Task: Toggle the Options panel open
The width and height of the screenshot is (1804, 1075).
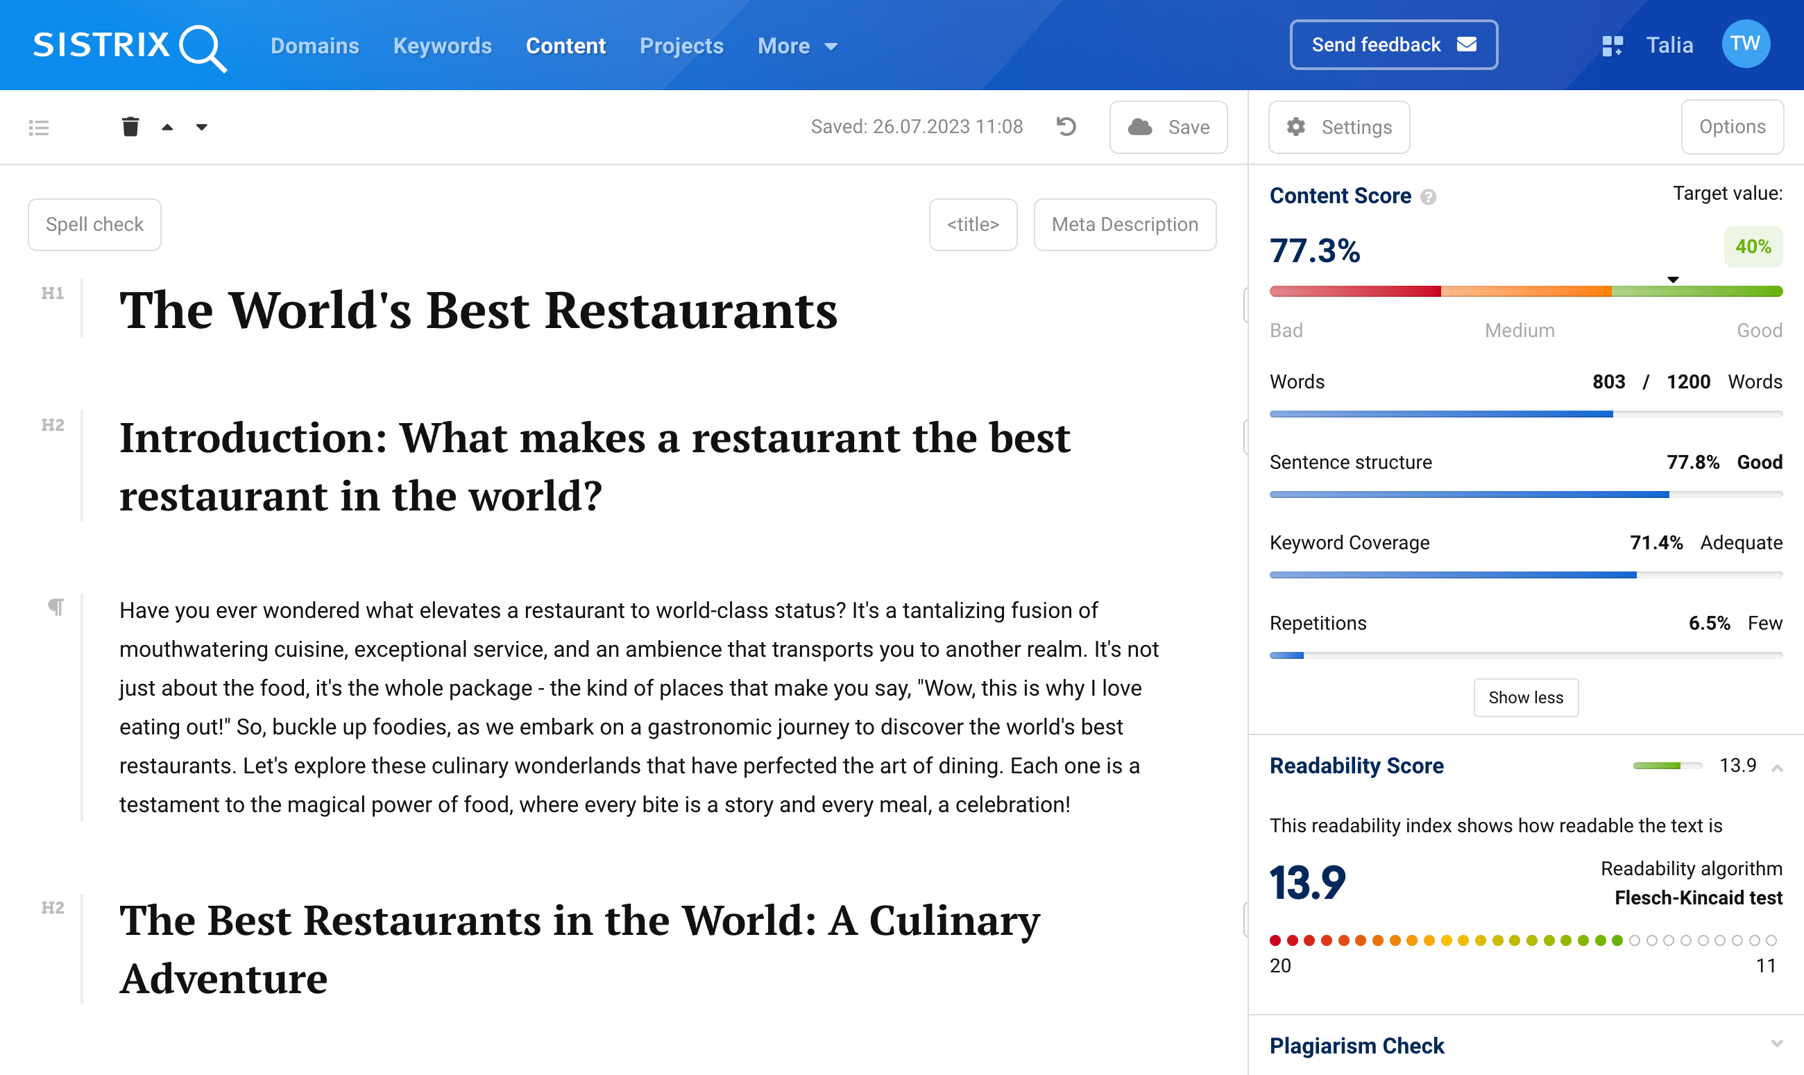Action: point(1733,126)
